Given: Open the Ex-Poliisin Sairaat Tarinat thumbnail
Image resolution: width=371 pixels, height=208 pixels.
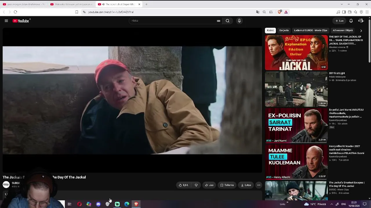Looking at the screenshot, I should coord(296,126).
